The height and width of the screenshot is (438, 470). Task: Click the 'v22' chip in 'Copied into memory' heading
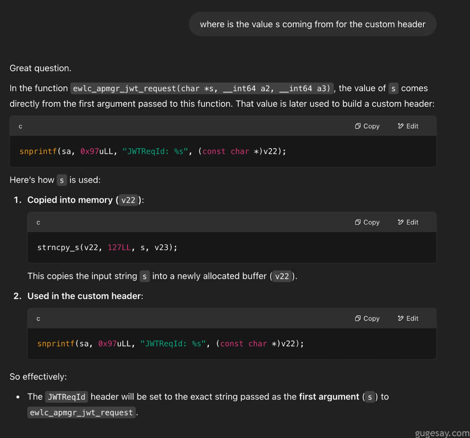point(128,200)
